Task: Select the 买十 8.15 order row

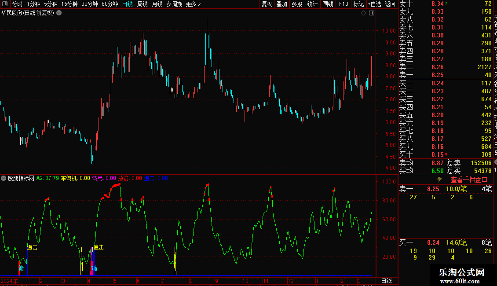Action: [x=446, y=155]
